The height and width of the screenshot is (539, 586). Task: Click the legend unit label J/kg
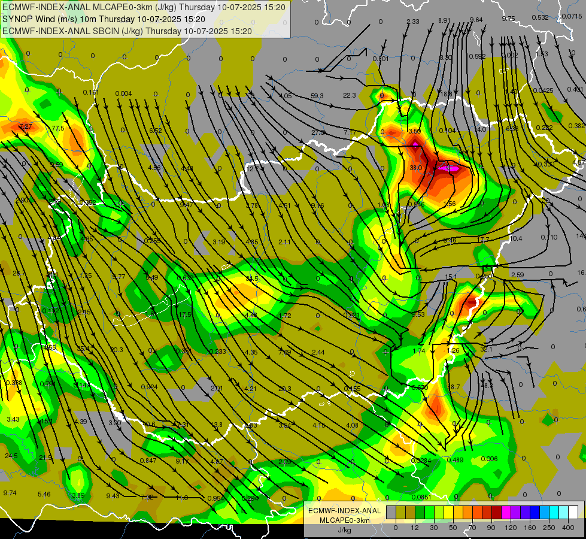345,530
